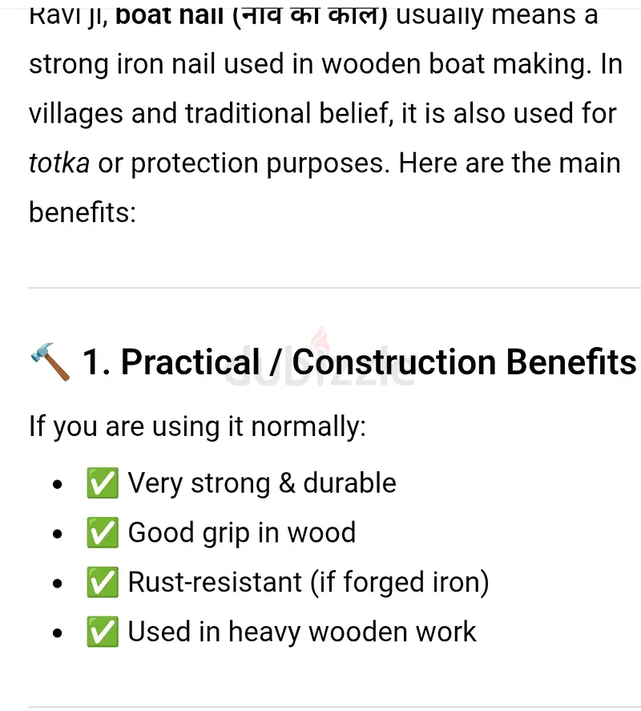Click the green checkmark beside 'Very strong & durable'

point(102,483)
